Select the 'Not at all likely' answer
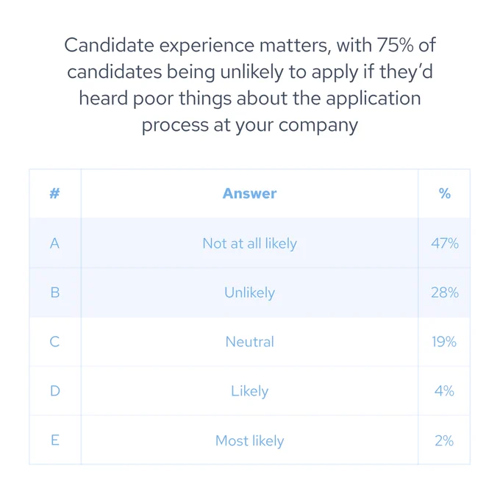 [249, 243]
